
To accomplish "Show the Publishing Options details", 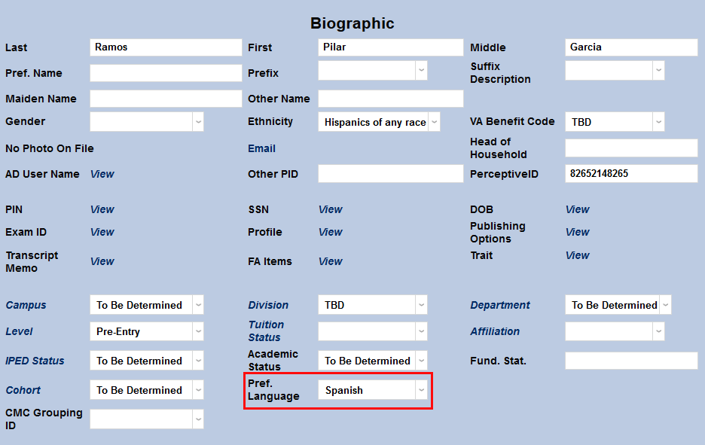I will (577, 232).
